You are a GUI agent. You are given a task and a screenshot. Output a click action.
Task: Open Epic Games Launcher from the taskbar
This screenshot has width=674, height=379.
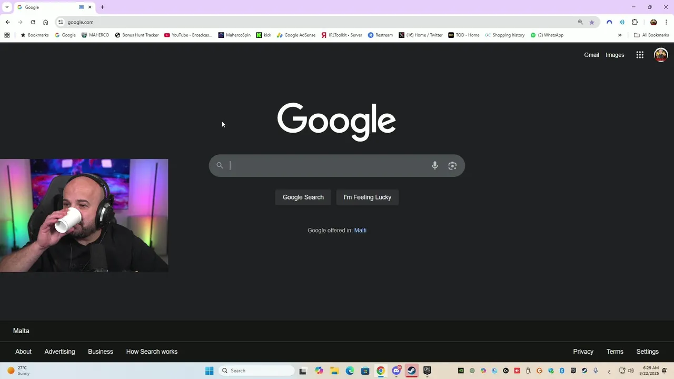pyautogui.click(x=427, y=371)
